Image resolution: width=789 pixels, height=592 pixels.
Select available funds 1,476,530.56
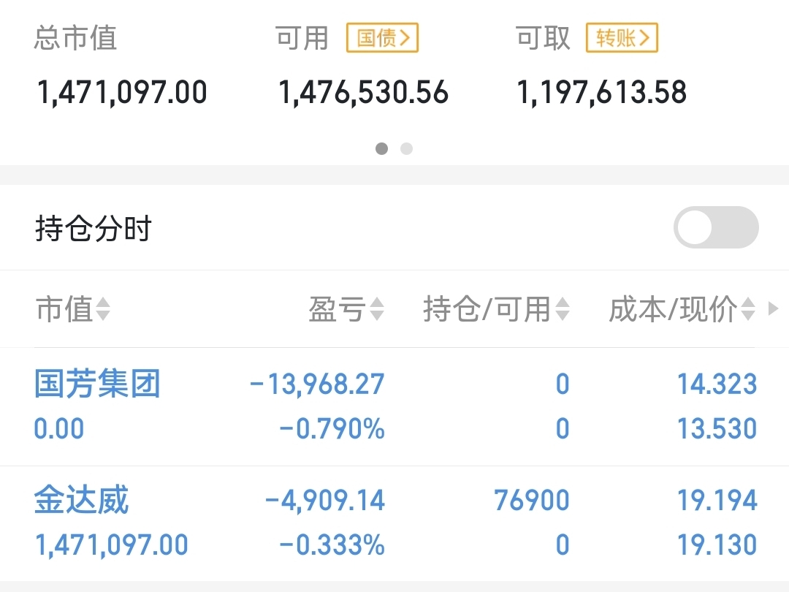tap(363, 93)
